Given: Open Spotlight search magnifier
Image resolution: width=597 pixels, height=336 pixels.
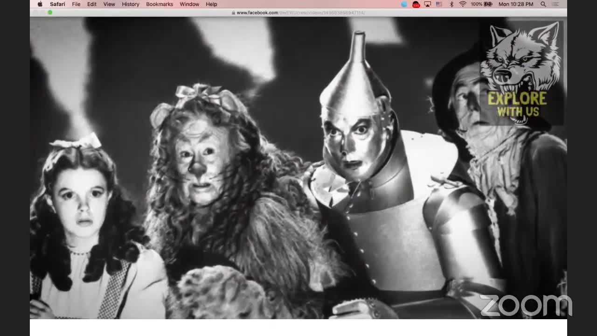Looking at the screenshot, I should (x=543, y=4).
